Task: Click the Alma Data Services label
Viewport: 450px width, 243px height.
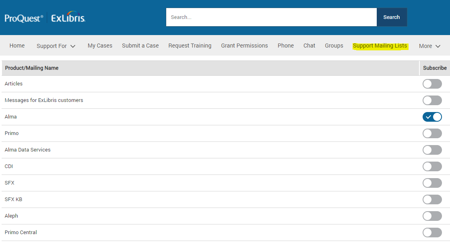Action: coord(27,150)
